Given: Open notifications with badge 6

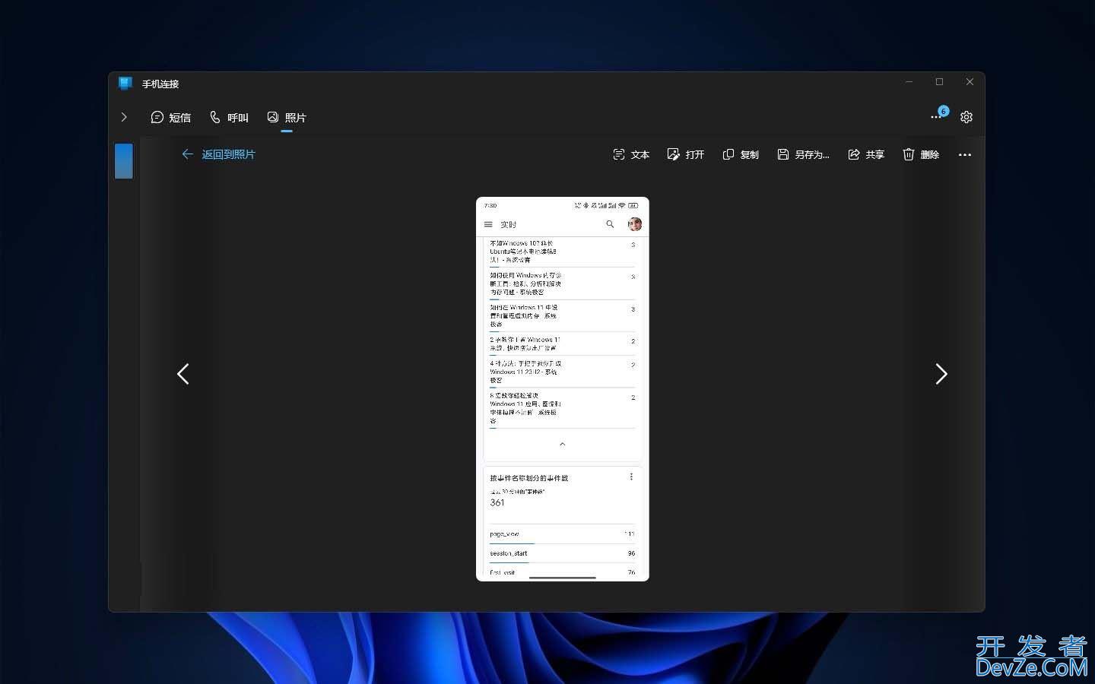Looking at the screenshot, I should (938, 115).
